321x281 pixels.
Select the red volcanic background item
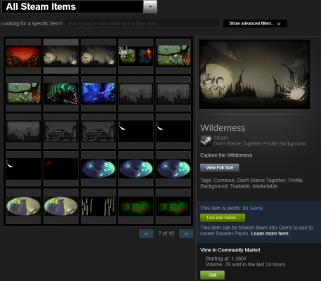tap(23, 56)
